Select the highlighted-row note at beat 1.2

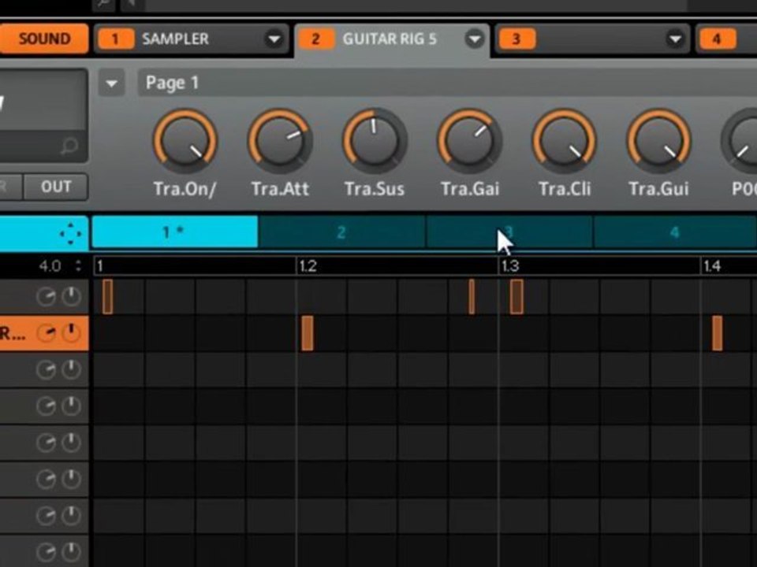(307, 333)
